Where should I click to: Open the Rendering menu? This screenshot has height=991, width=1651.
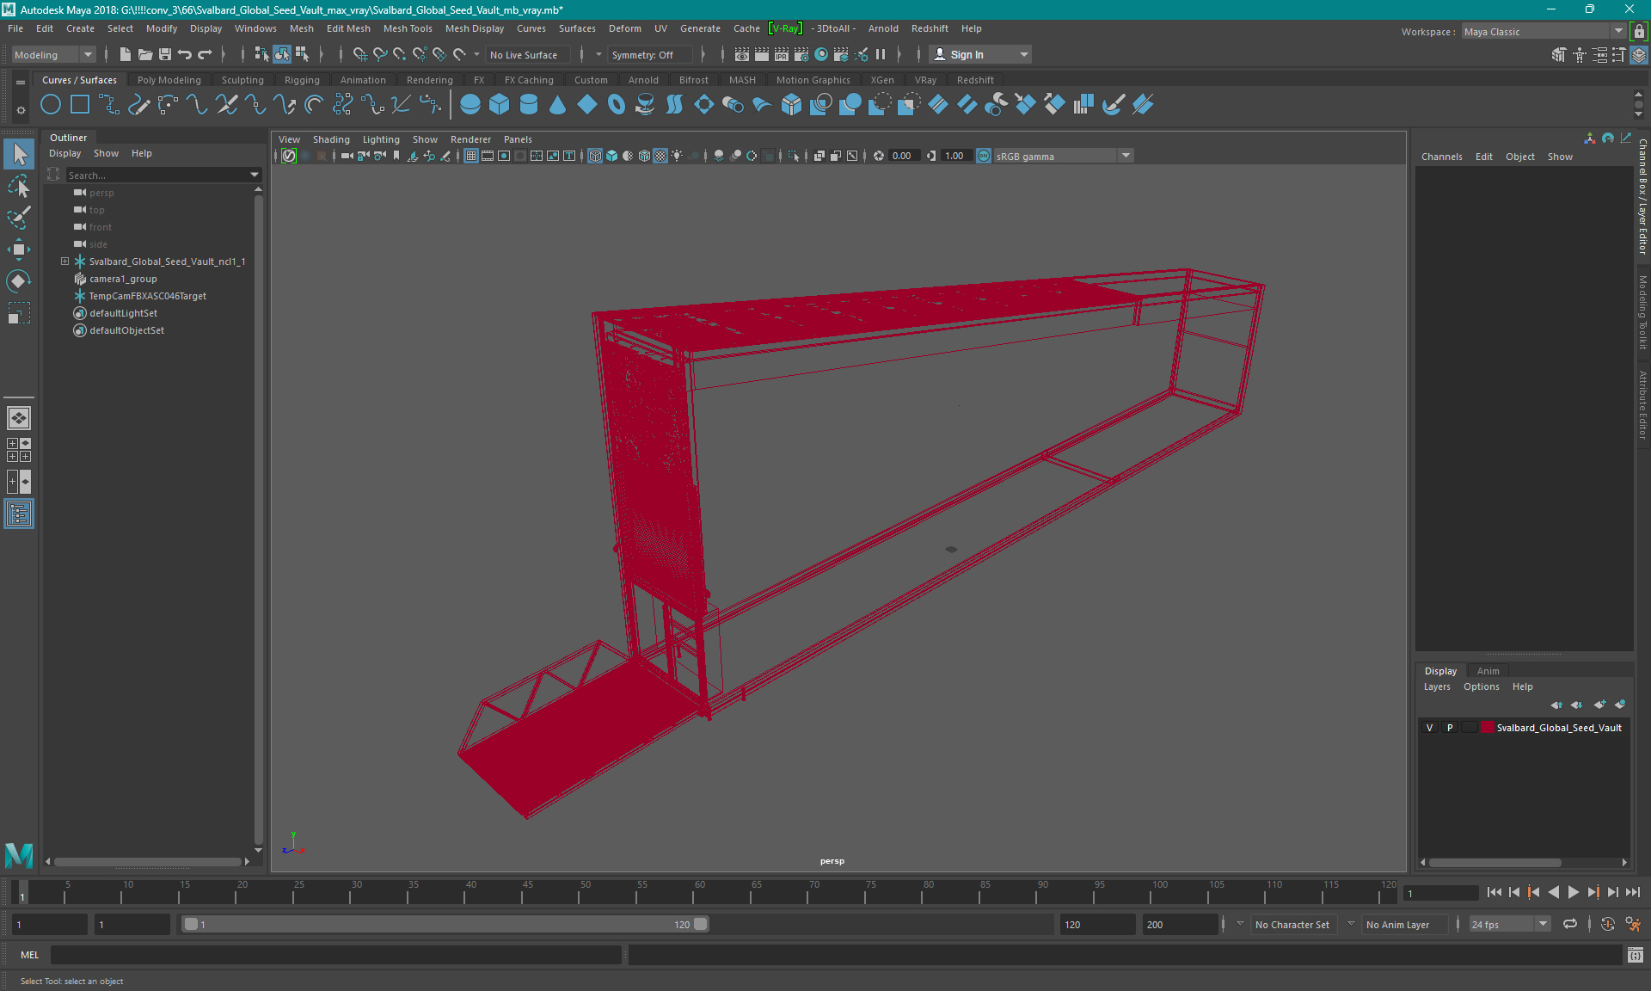pos(428,79)
